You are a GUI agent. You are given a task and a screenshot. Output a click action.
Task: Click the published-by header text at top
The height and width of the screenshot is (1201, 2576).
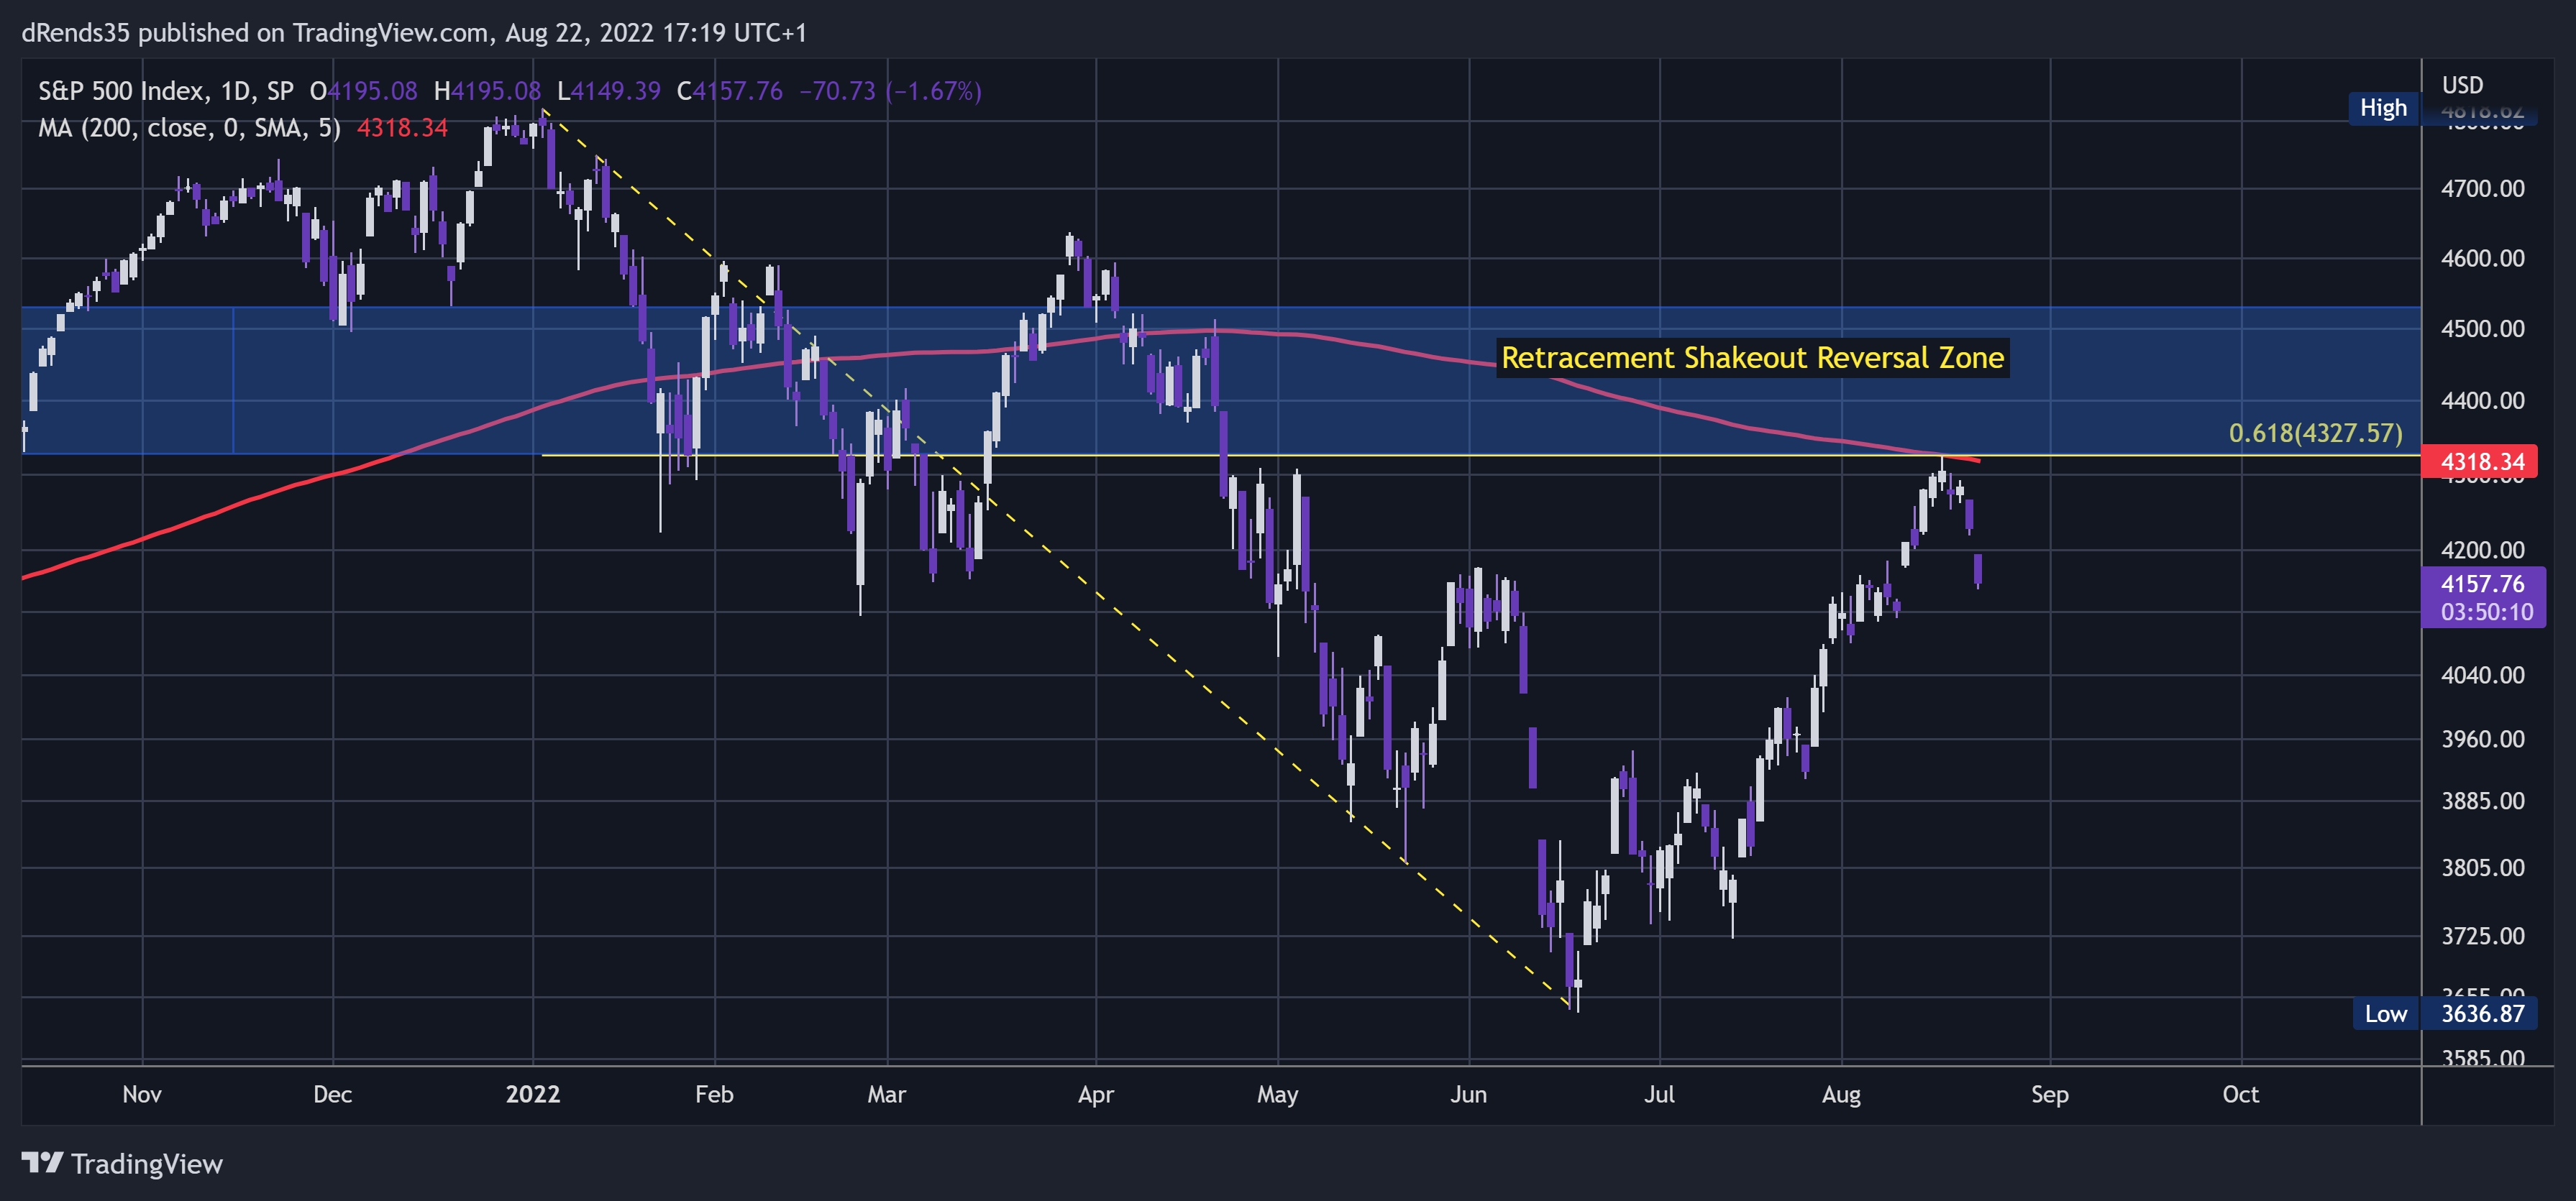(x=414, y=33)
